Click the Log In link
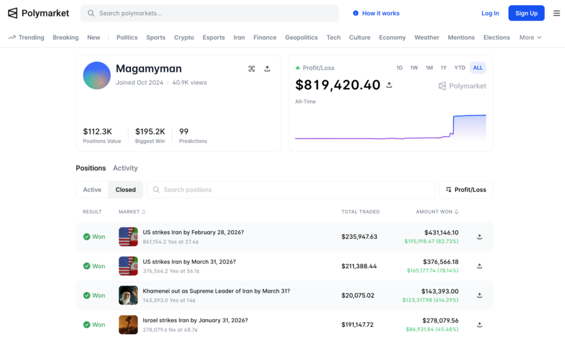The width and height of the screenshot is (565, 339). 490,13
